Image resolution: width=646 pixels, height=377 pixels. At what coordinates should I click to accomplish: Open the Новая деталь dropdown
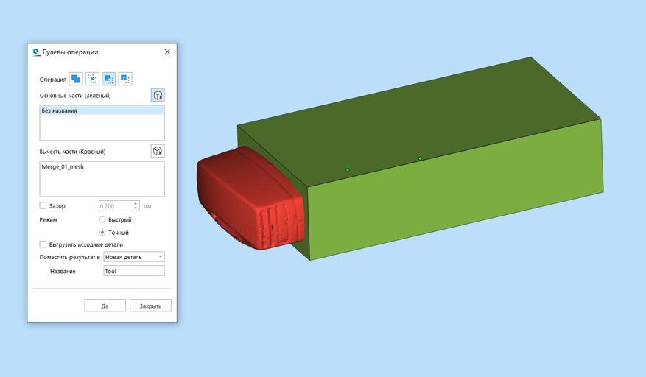click(x=134, y=257)
